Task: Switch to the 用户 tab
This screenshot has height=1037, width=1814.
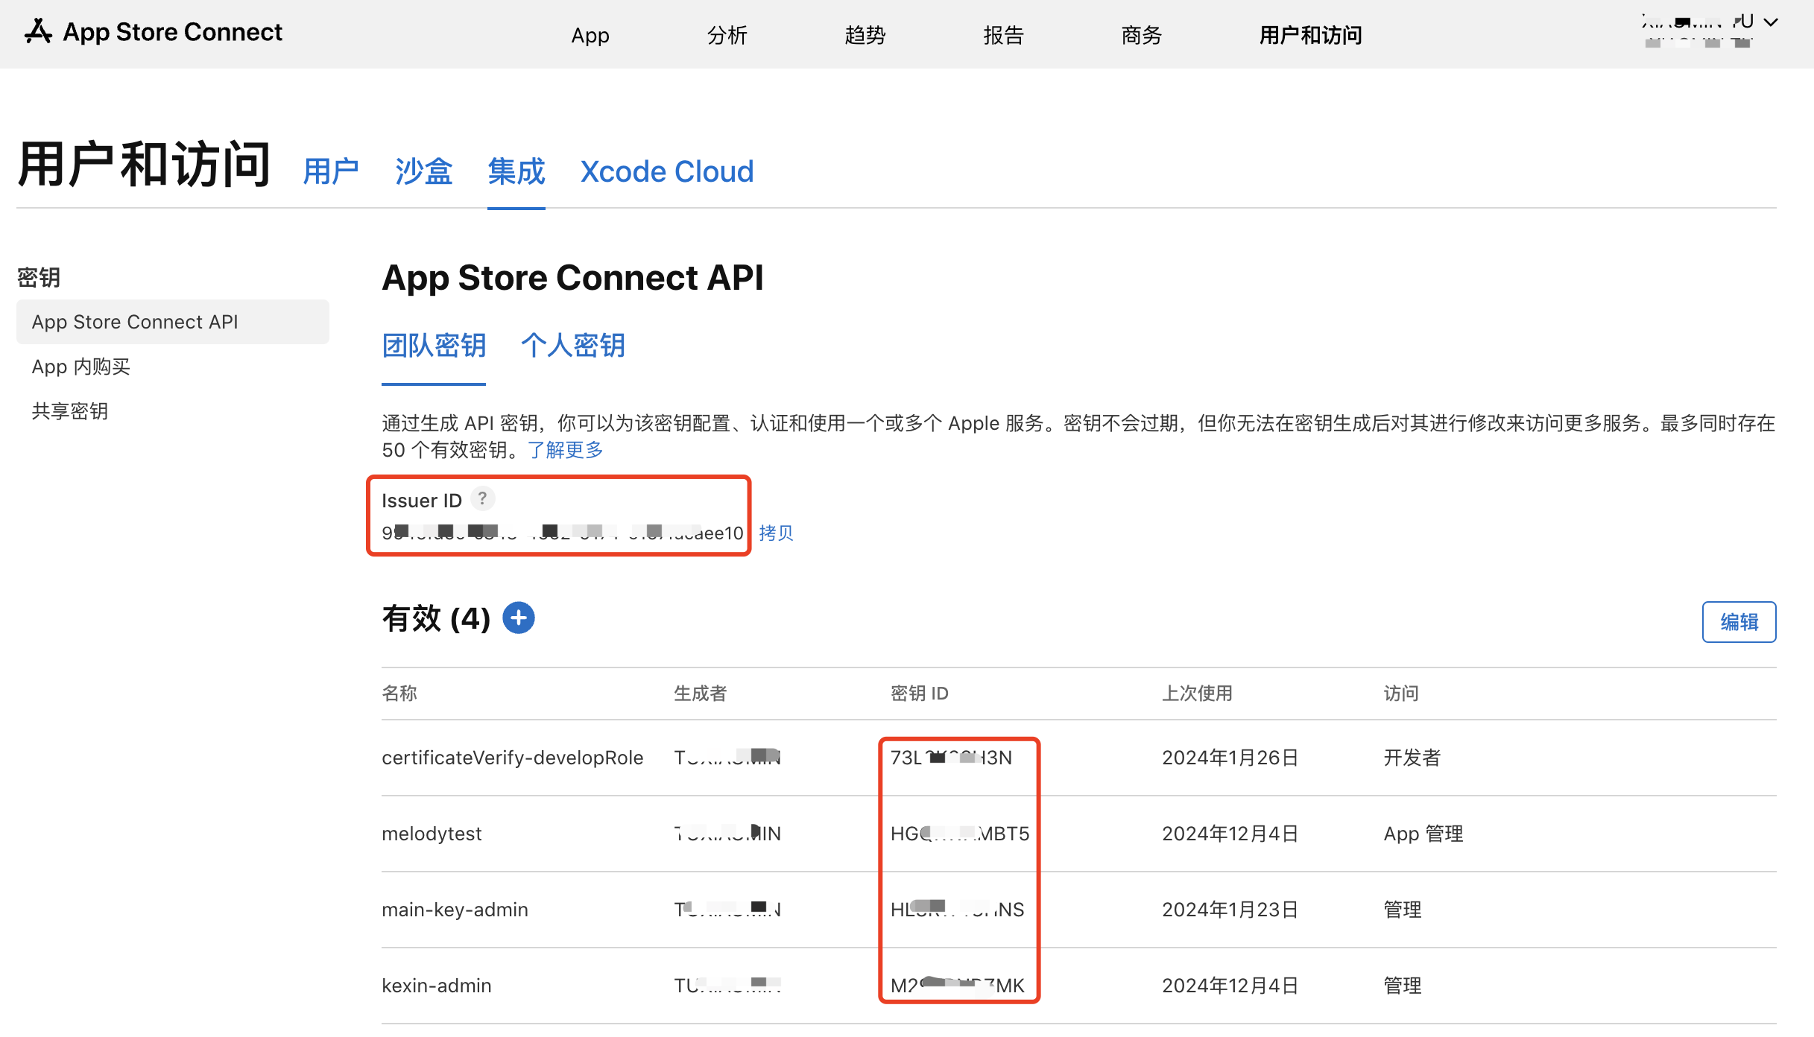Action: [331, 172]
